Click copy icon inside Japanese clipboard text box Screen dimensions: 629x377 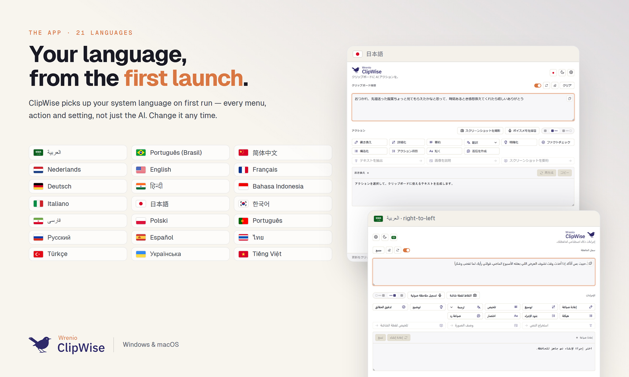(570, 99)
